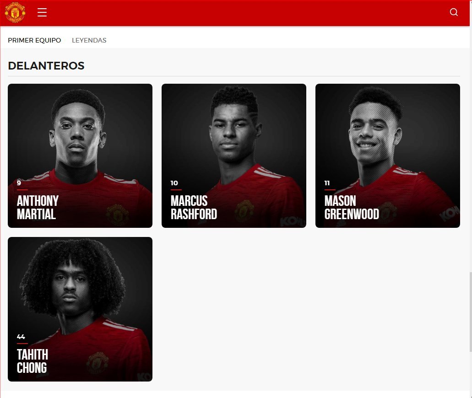Click the Anthony Martial name text
Image resolution: width=472 pixels, height=398 pixels.
click(38, 207)
